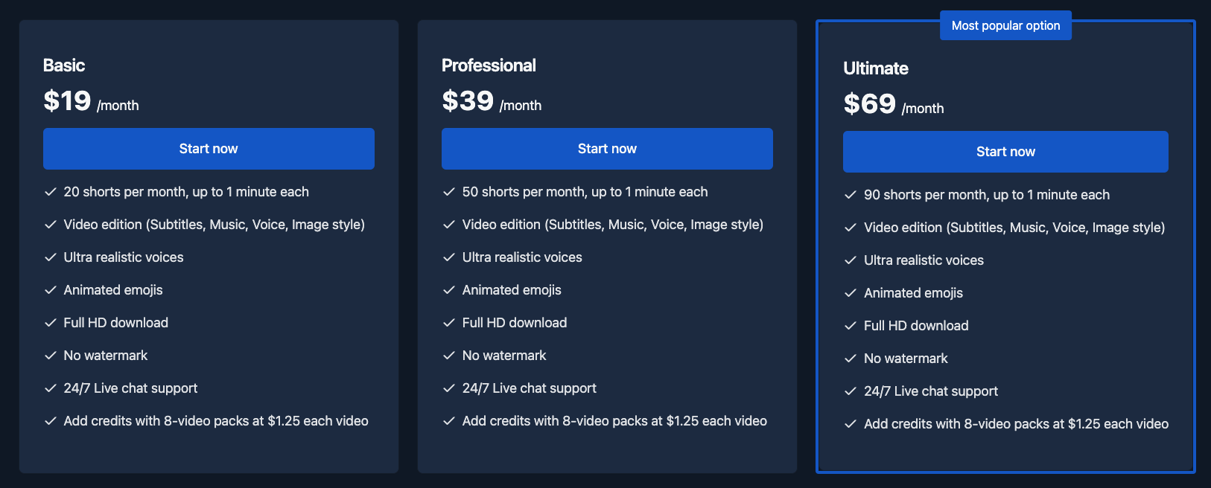Click Add credits feature text in the Ultimate plan
The height and width of the screenshot is (488, 1211).
(x=1015, y=423)
